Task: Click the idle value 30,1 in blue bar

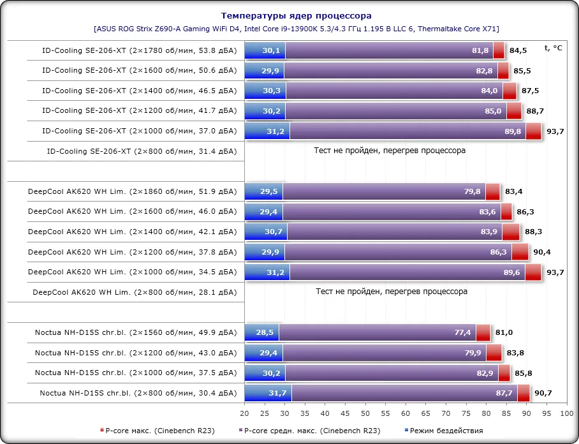Action: [272, 50]
